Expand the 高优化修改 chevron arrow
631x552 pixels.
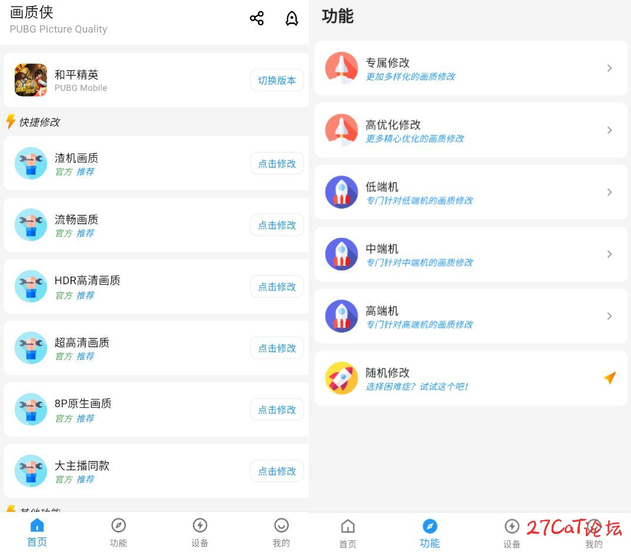pos(610,130)
